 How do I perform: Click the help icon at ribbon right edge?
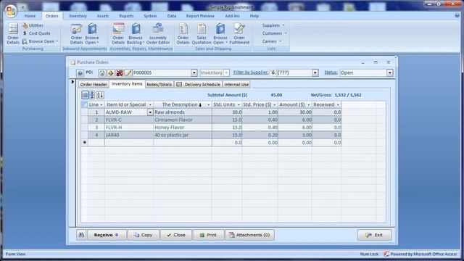pos(457,16)
